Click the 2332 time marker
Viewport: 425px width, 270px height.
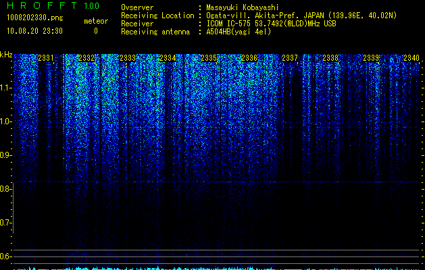pyautogui.click(x=86, y=58)
